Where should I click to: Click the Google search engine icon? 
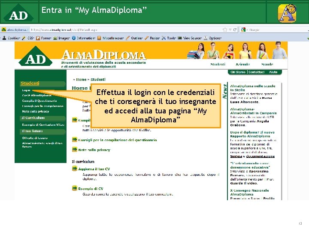click(x=243, y=30)
